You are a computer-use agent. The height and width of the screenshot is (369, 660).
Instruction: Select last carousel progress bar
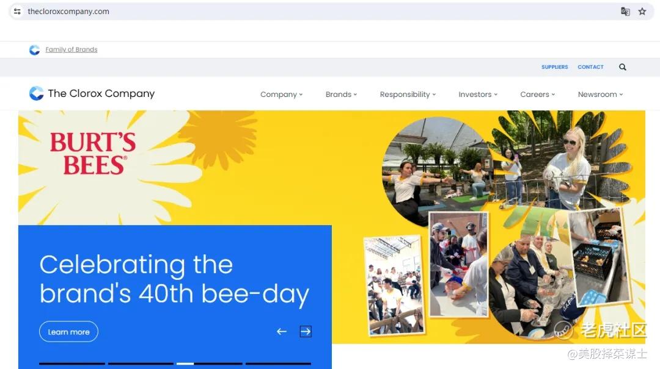[x=278, y=364]
